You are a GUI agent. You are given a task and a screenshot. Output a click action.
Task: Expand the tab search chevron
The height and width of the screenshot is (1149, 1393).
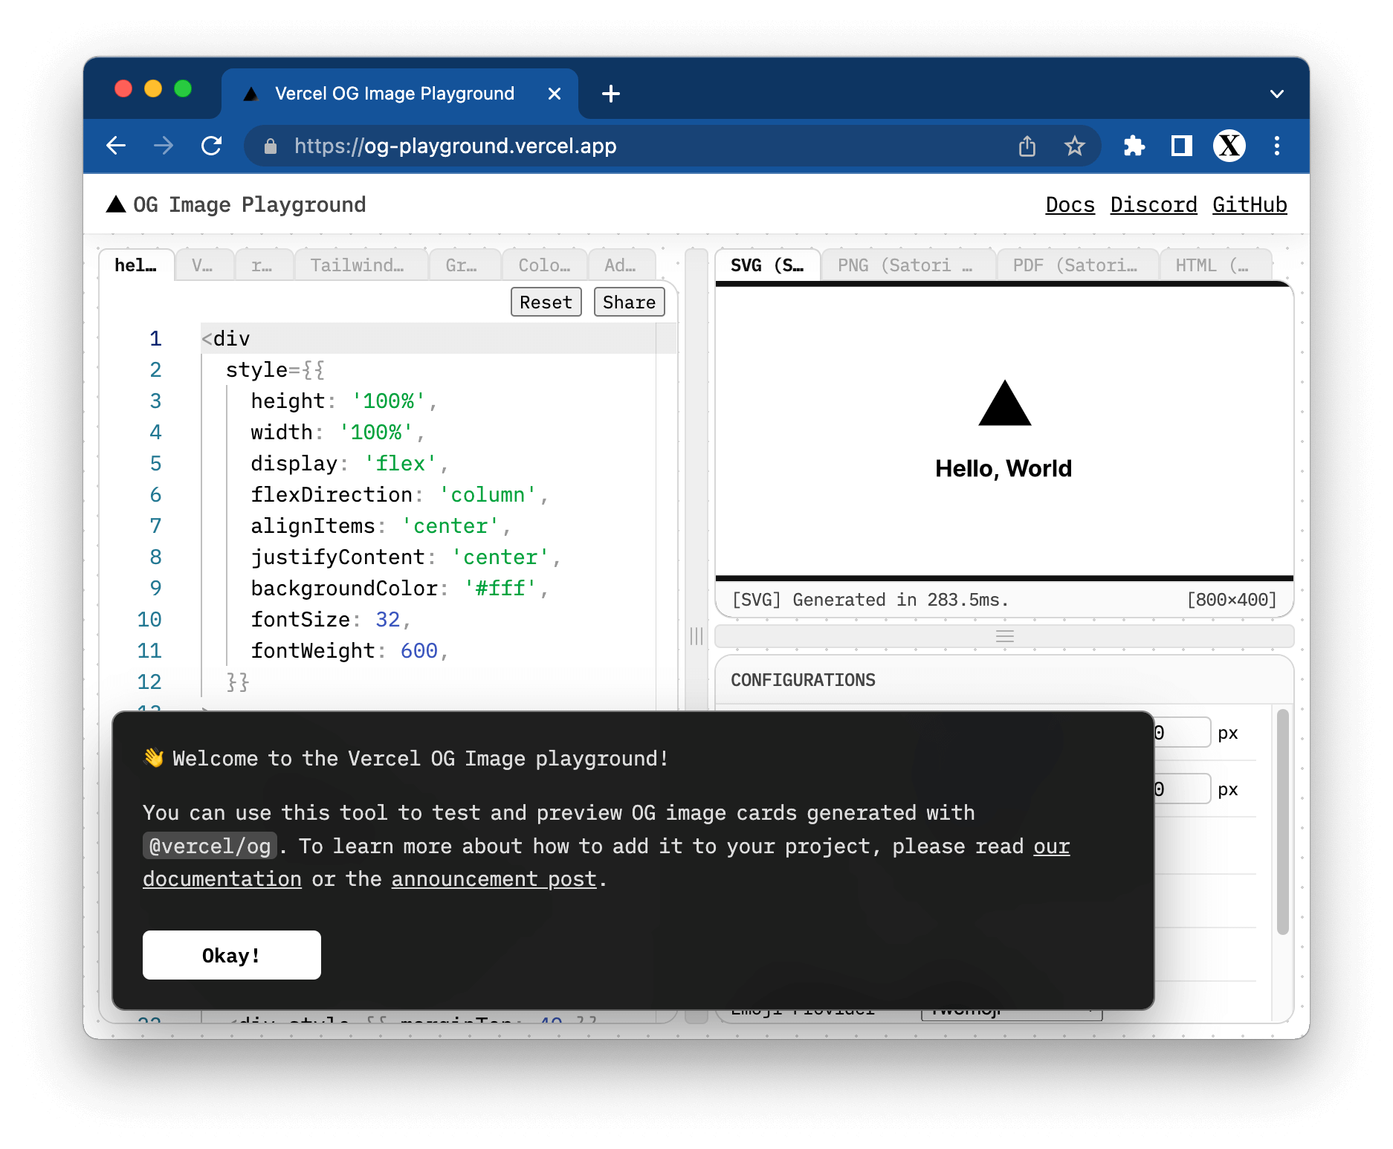click(1276, 94)
